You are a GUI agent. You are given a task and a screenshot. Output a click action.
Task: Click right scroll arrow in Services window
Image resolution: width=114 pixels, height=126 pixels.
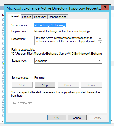(x=112, y=121)
